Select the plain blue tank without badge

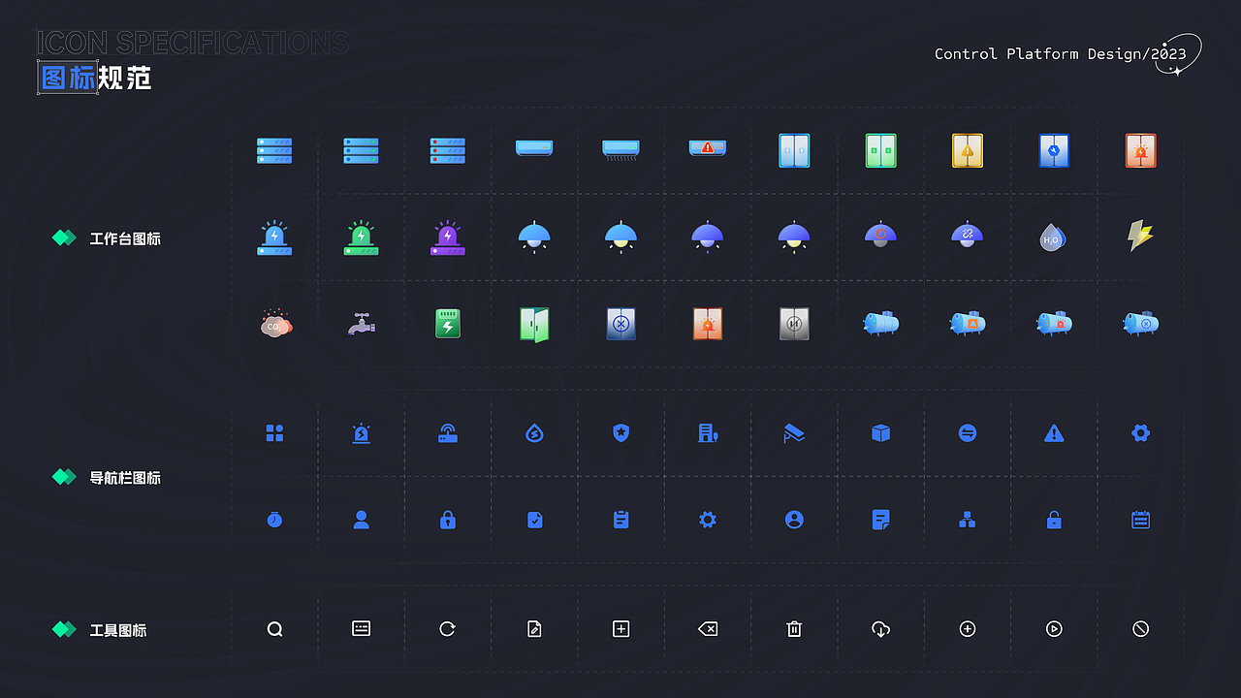coord(880,324)
